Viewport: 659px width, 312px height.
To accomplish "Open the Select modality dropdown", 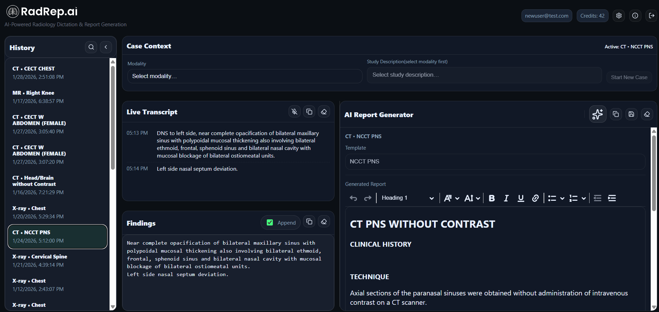I will (x=245, y=76).
